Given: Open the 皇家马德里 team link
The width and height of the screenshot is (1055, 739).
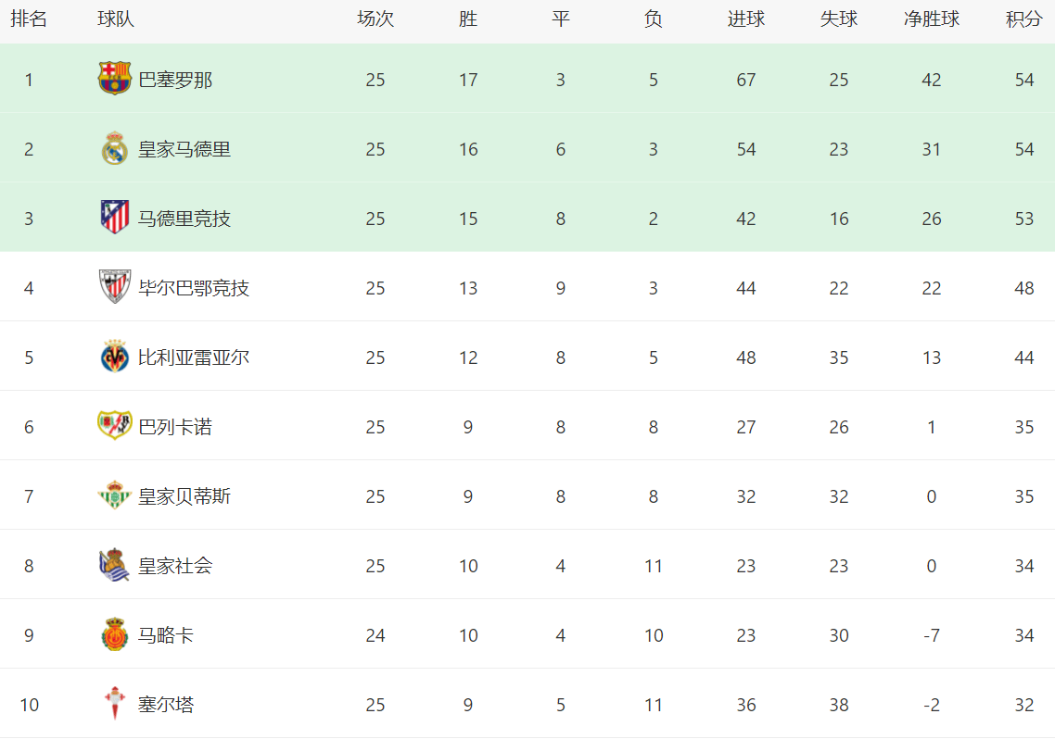Looking at the screenshot, I should pyautogui.click(x=184, y=149).
